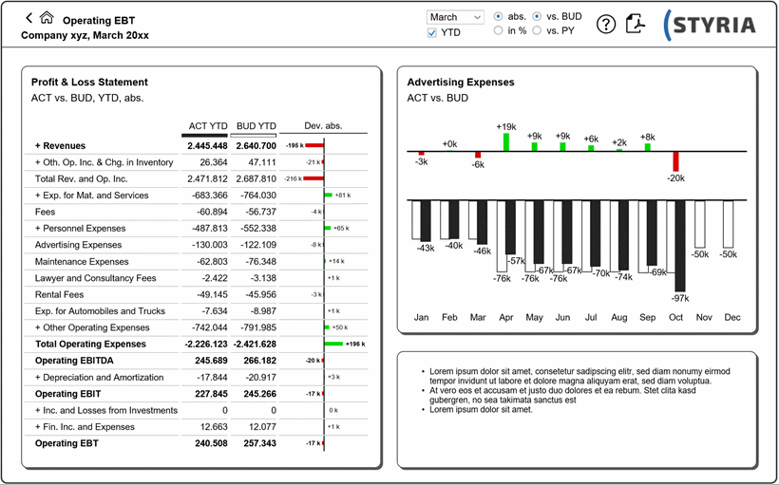This screenshot has height=485, width=779.
Task: Click the ACT YTD column header
Action: [208, 126]
